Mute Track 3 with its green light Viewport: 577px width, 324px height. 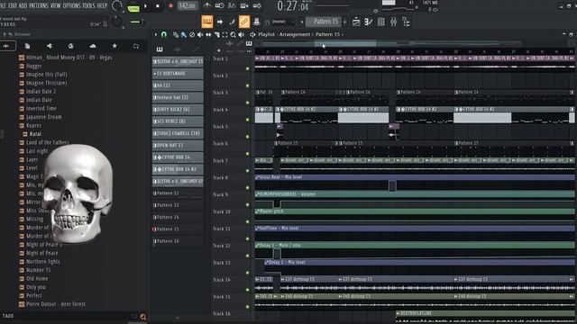pyautogui.click(x=247, y=103)
